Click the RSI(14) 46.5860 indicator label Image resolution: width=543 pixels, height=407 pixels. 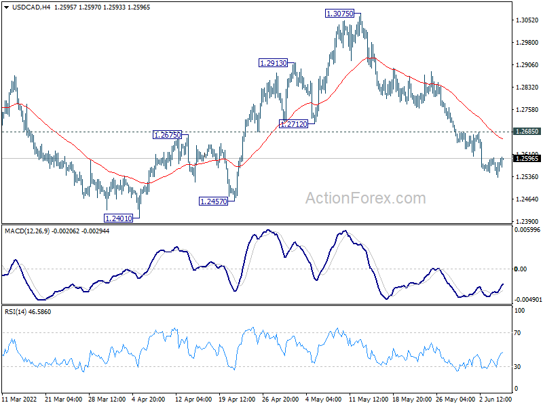click(28, 312)
